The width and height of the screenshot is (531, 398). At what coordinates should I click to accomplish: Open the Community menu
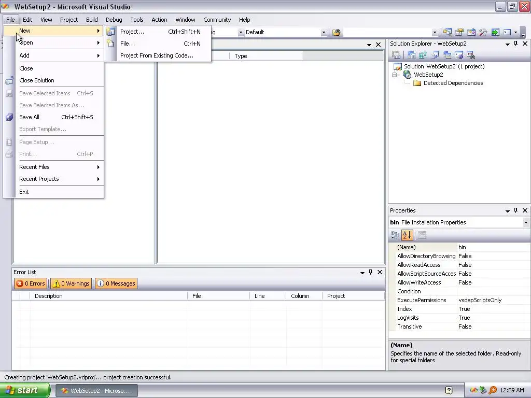(x=217, y=20)
